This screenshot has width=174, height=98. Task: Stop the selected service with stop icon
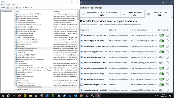(26, 8)
